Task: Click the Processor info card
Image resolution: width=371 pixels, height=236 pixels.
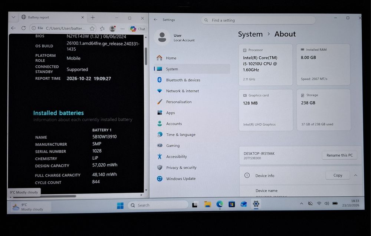Action: 266,65
